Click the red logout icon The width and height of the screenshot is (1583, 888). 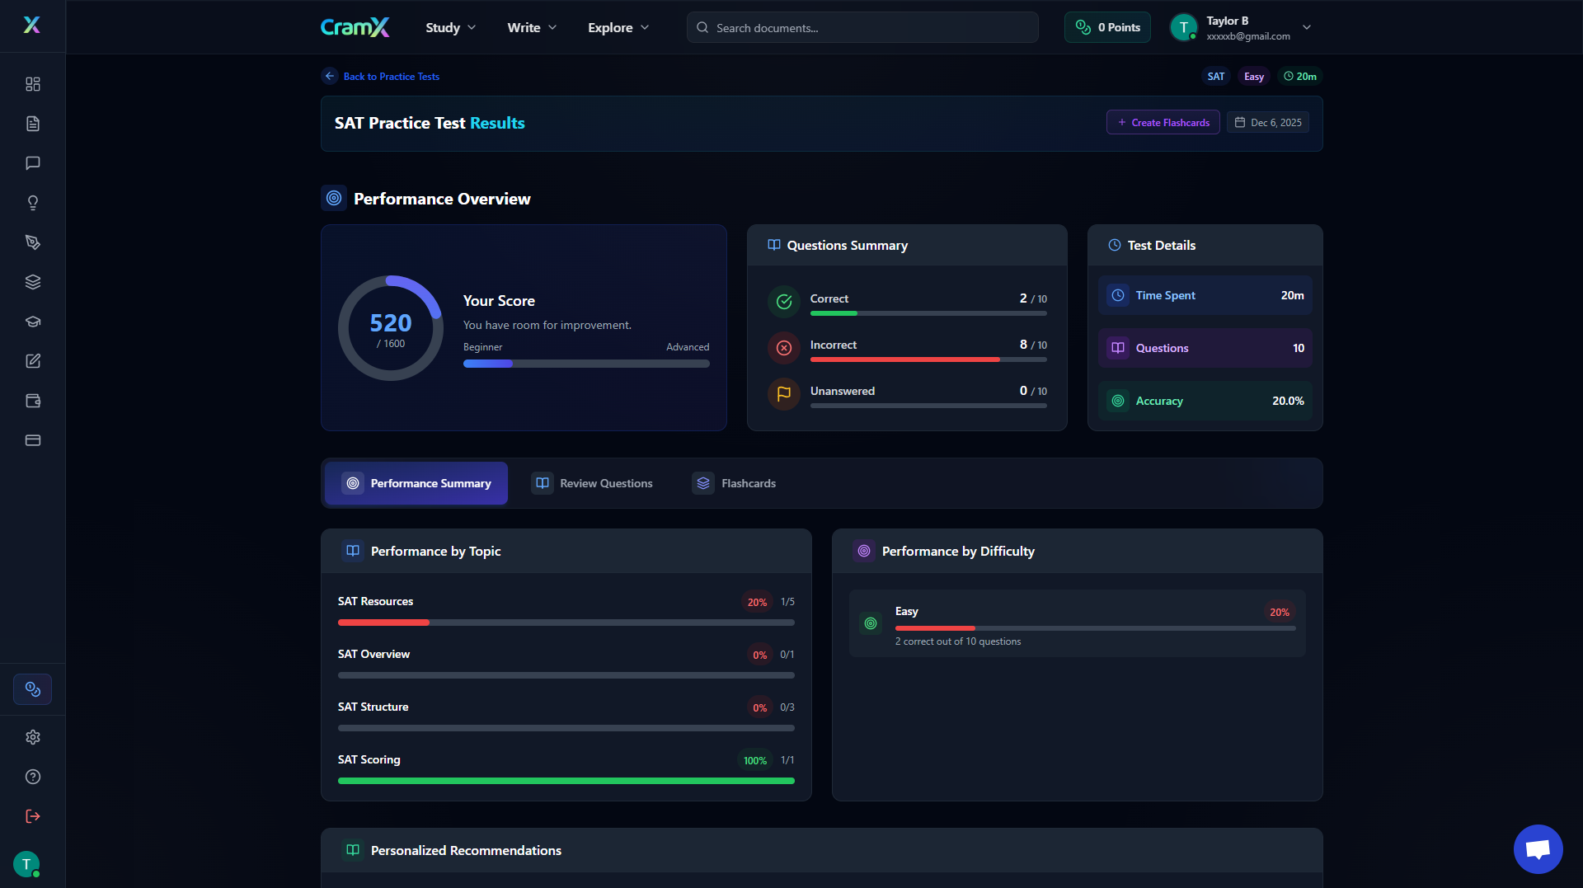click(33, 816)
